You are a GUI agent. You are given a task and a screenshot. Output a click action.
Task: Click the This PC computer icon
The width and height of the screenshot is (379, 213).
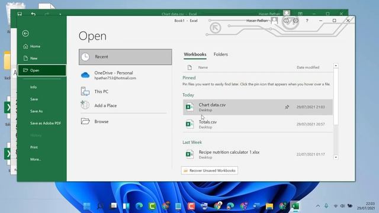click(x=85, y=92)
